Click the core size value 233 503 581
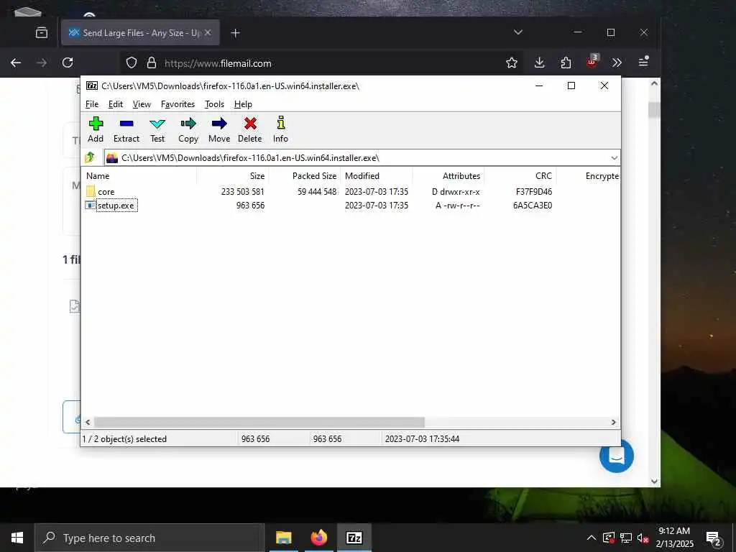Screen dimensions: 736x552 coord(243,191)
